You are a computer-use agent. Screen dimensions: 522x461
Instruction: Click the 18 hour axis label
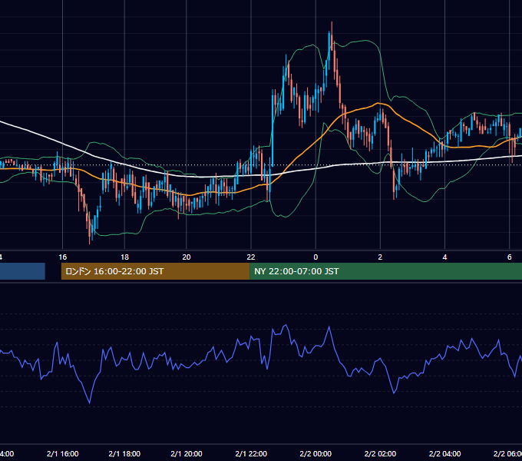[x=124, y=257]
